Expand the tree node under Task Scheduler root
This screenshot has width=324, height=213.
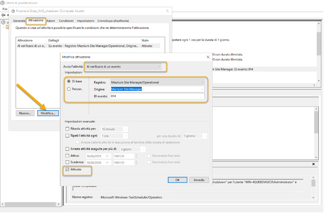point(3,27)
